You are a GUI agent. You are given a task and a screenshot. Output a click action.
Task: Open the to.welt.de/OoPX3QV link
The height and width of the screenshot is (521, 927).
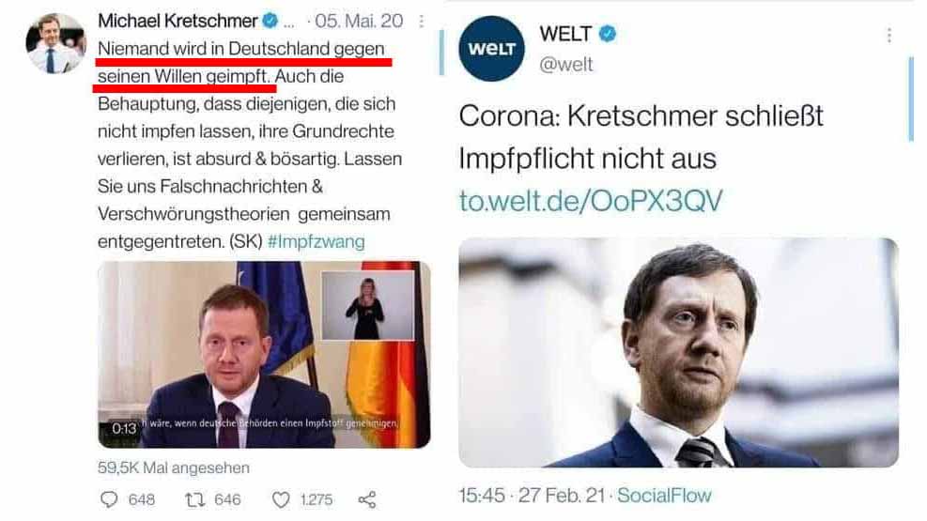coord(591,201)
